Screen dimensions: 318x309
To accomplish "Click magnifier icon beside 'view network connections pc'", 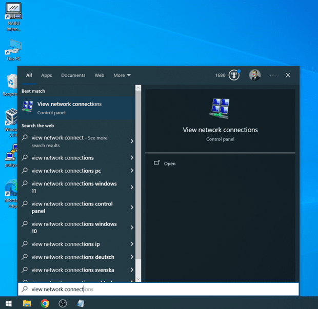I will point(25,171).
